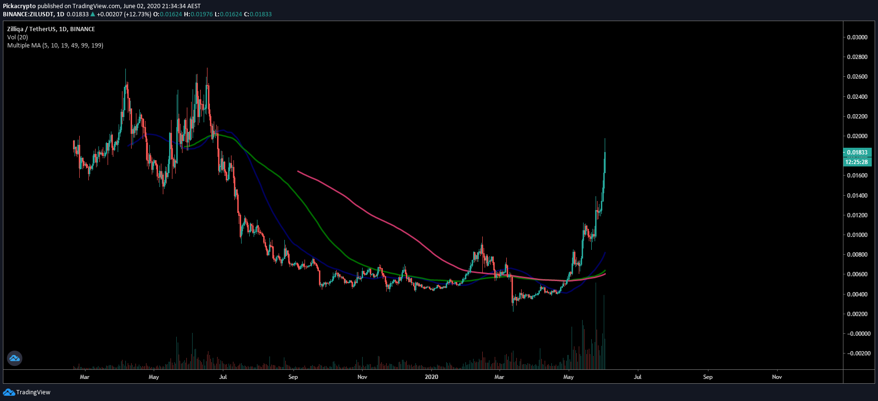Click the TradingView logo icon in the footer

(x=9, y=392)
